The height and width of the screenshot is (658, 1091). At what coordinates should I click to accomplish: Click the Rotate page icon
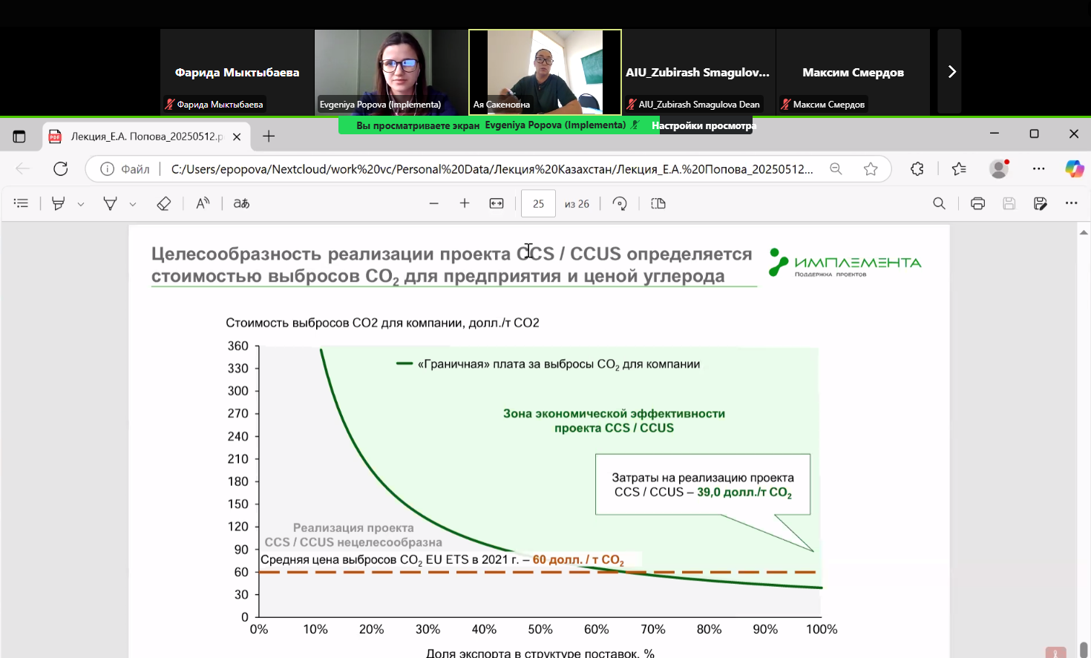click(x=620, y=203)
